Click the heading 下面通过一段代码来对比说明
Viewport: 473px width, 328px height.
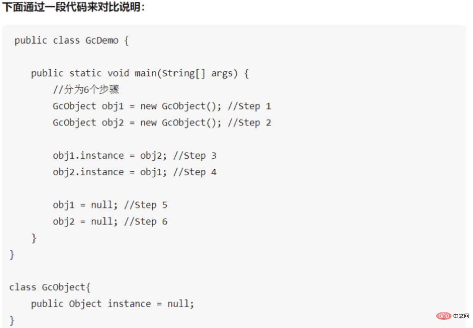74,7
